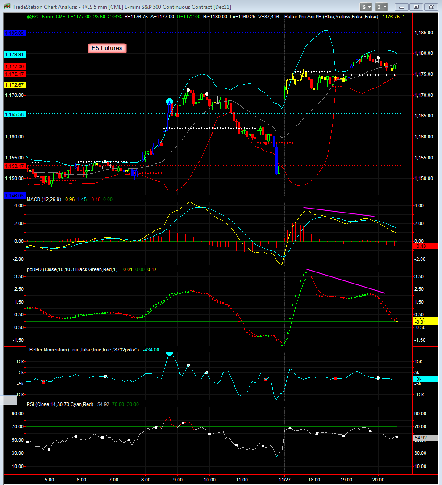Select the _Better Momentum indicator label
442x485 pixels.
coord(83,350)
